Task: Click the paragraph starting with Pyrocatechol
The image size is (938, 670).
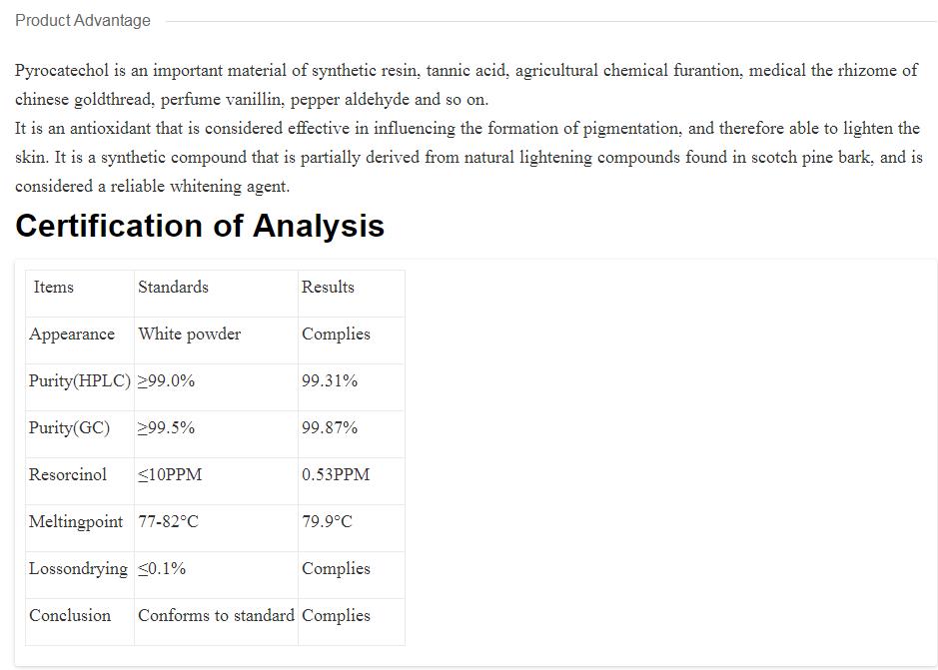Action: click(466, 85)
